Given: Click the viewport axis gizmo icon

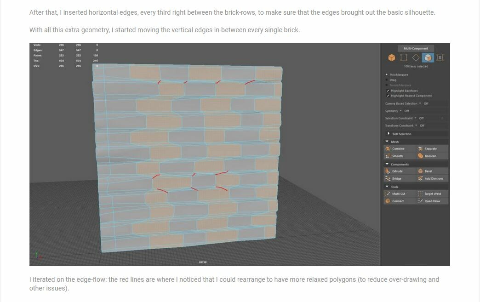Looking at the screenshot, I should (x=38, y=256).
